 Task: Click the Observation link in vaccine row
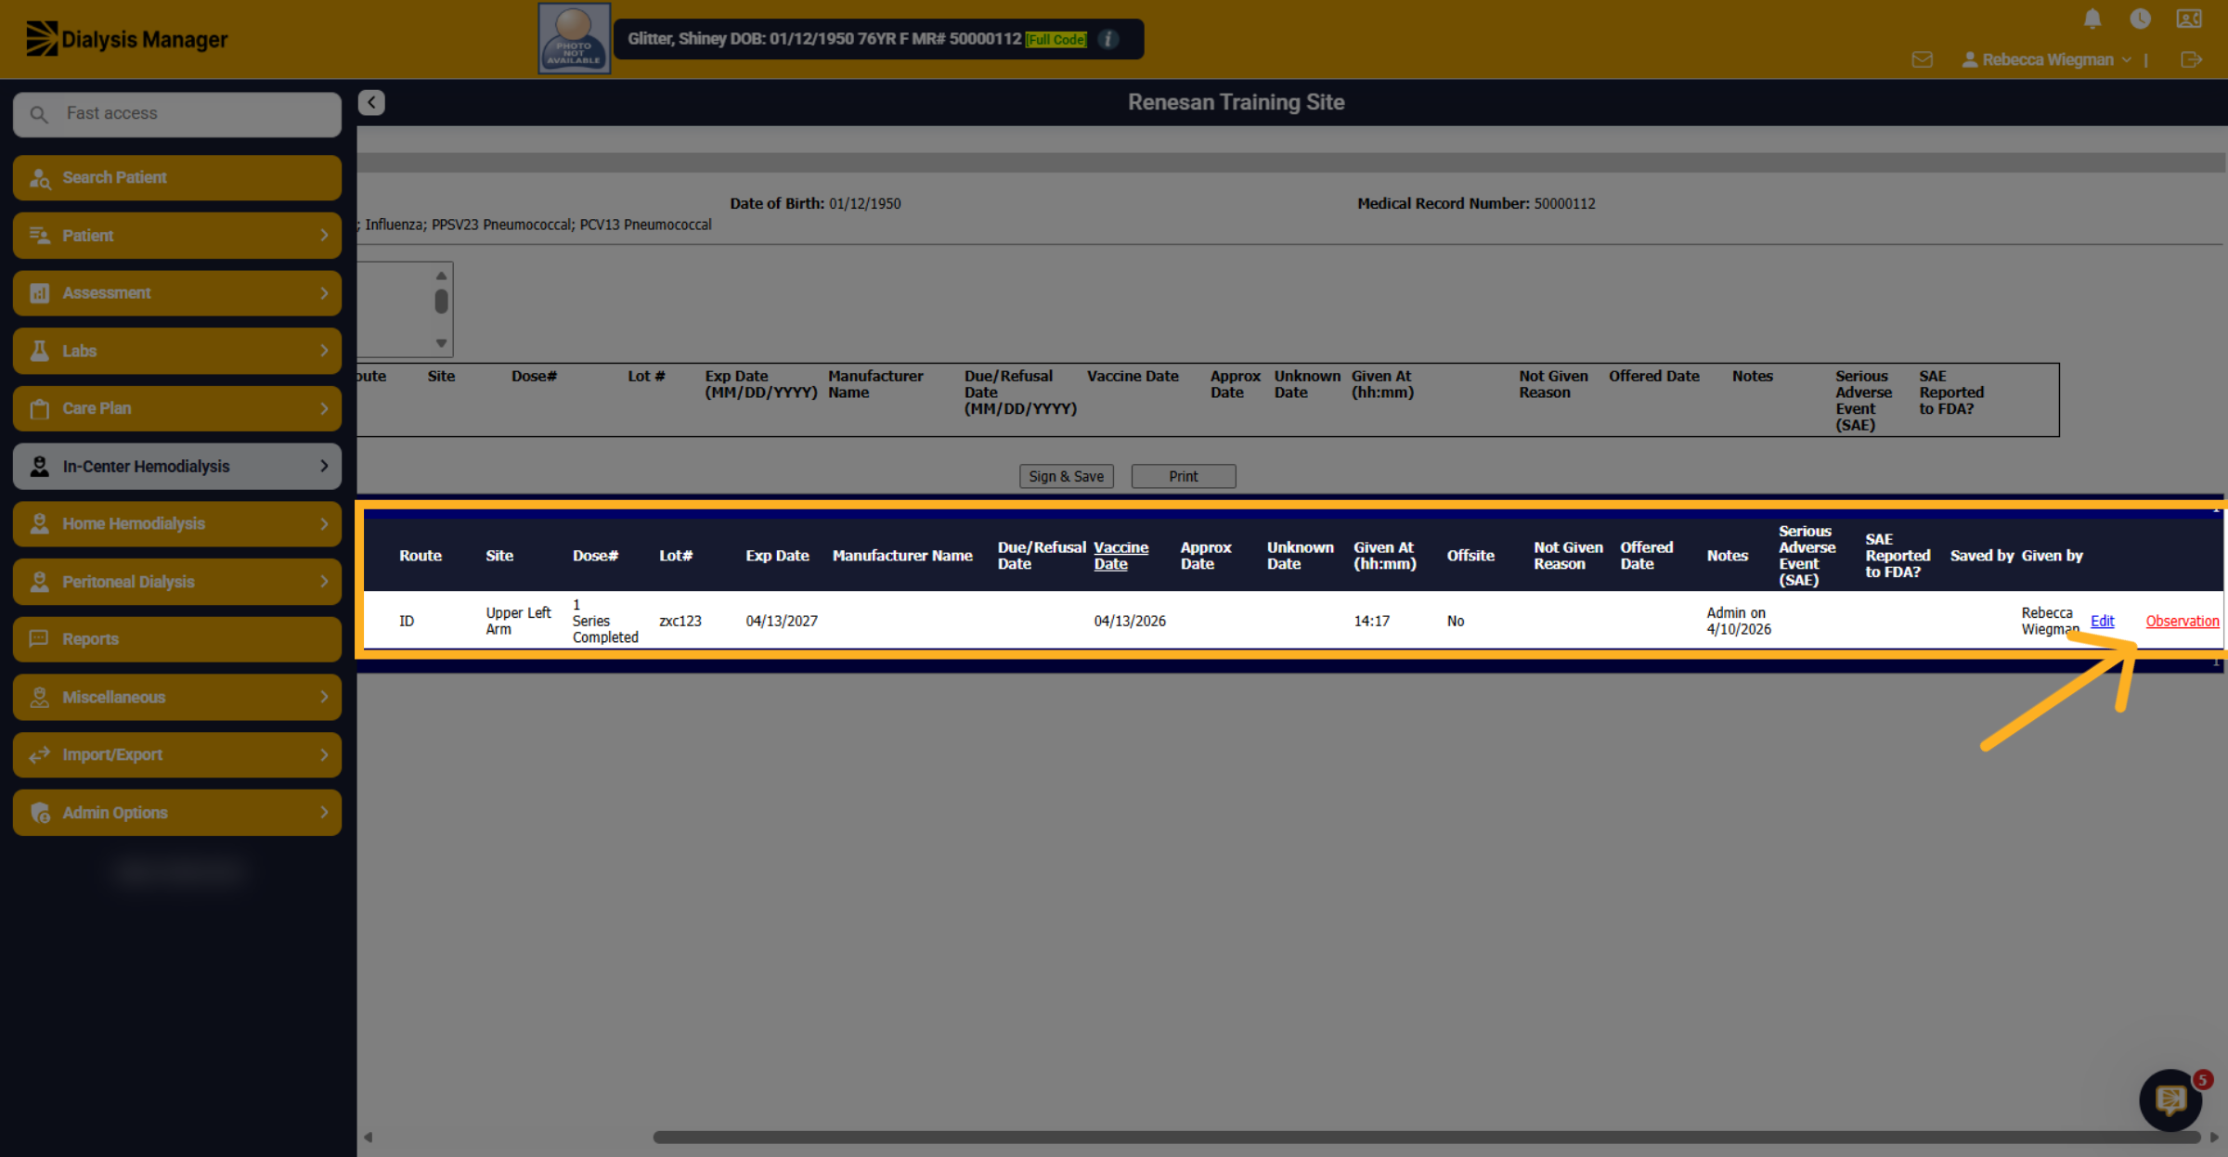pos(2182,621)
